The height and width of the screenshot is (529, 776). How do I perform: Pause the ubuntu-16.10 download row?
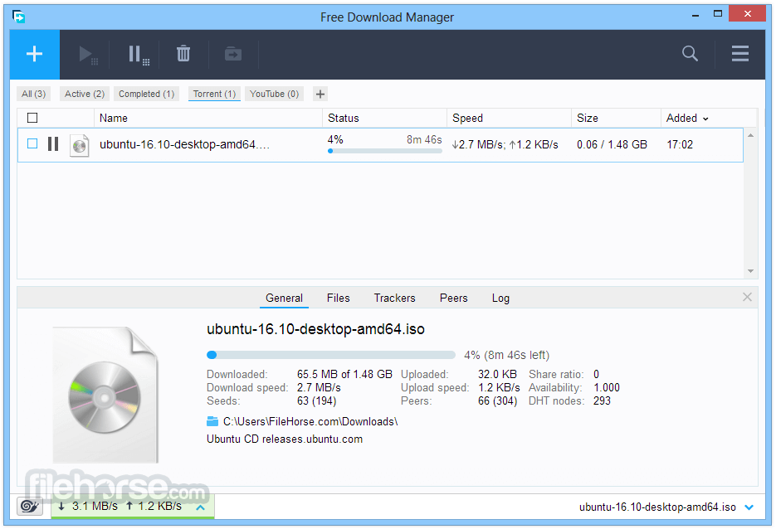click(x=53, y=144)
